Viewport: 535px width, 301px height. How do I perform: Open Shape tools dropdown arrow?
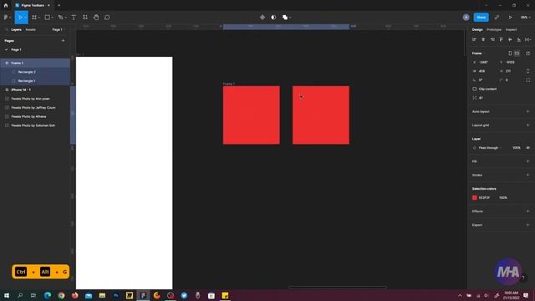click(52, 18)
